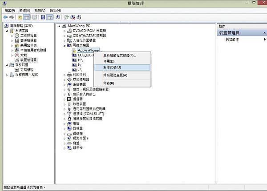This screenshot has height=191, width=267.
Task: Click the uninstall toolbar icon with red X
Action: (73, 17)
